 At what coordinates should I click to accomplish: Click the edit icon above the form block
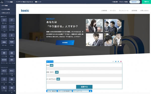coord(118,62)
